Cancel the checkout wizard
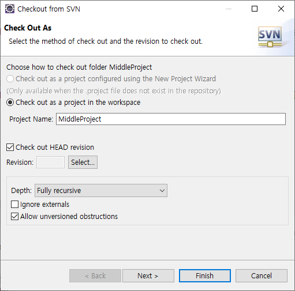 click(262, 276)
